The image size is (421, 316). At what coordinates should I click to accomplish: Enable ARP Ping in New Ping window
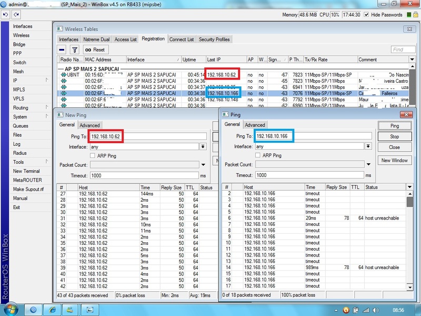(93, 155)
